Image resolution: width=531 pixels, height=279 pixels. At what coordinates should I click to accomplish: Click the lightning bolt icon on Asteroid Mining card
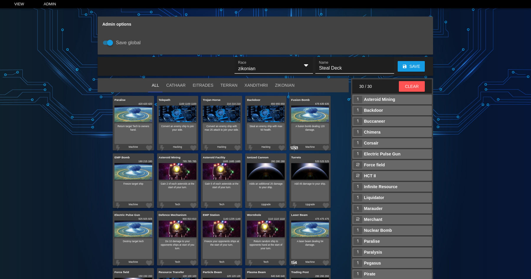[162, 205]
